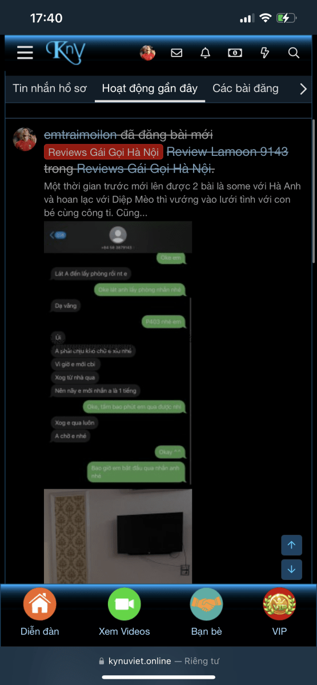The height and width of the screenshot is (685, 317).
Task: Open Reviews Gái Gọi Hà Nội red tag
Action: coord(103,152)
